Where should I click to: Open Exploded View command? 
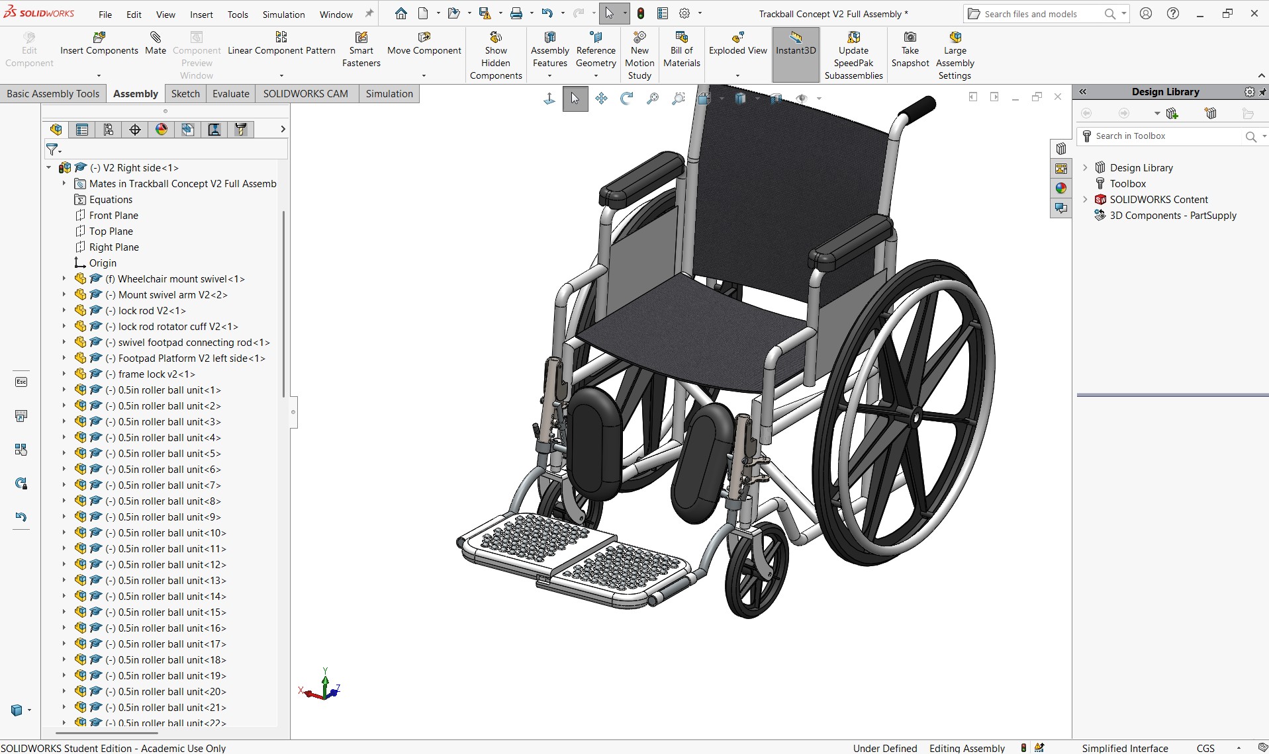tap(737, 44)
